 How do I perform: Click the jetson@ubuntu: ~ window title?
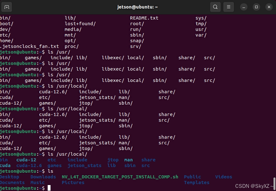click(x=137, y=7)
